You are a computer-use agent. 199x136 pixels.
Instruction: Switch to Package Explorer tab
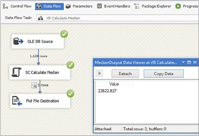[x=153, y=6]
